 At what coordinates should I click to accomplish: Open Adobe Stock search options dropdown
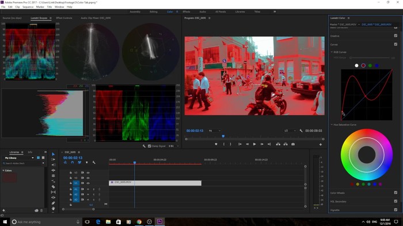43,163
